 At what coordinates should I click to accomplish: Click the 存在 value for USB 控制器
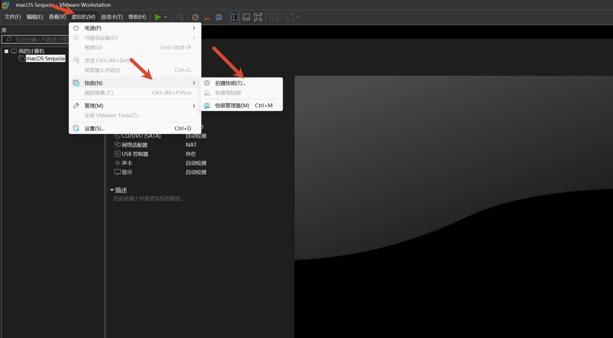pos(191,154)
